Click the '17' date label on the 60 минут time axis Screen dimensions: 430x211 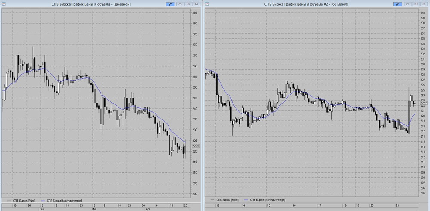click(x=319, y=205)
